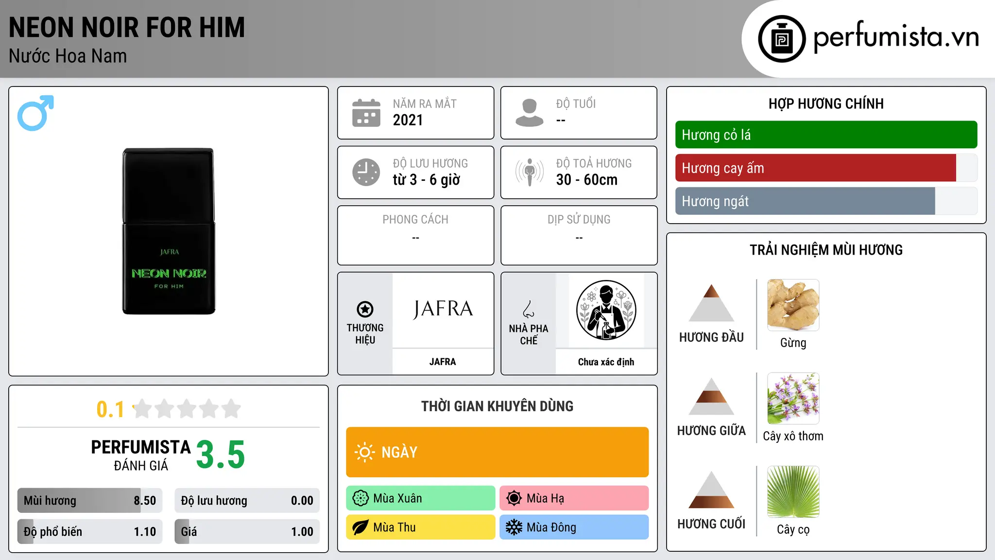Image resolution: width=995 pixels, height=560 pixels.
Task: Select the red Hương cay ấm accord bar
Action: (x=826, y=168)
